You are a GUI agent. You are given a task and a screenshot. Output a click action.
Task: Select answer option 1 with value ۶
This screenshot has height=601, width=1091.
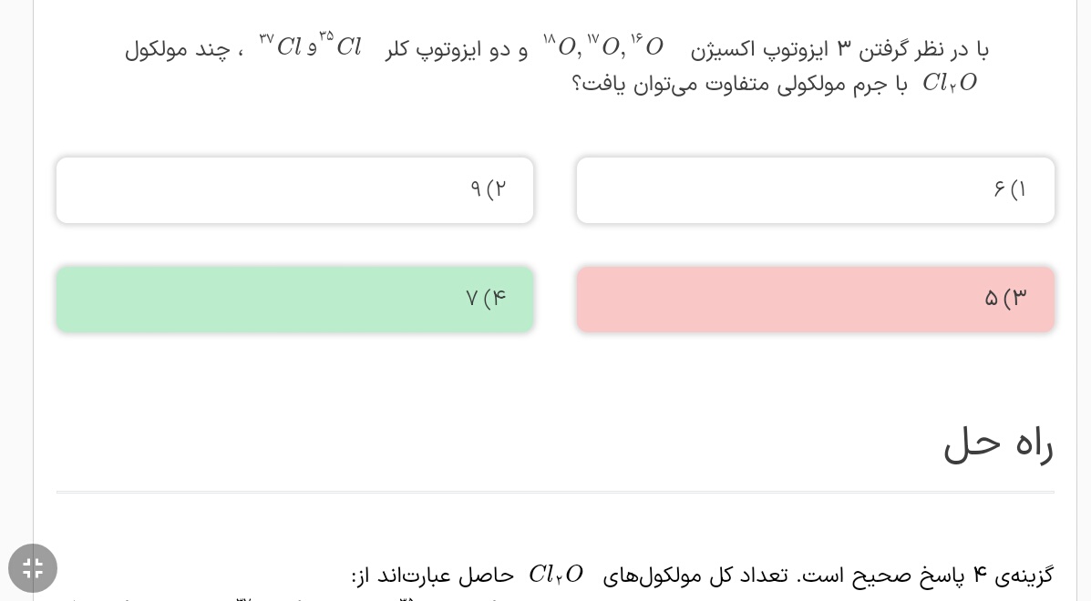coord(815,190)
